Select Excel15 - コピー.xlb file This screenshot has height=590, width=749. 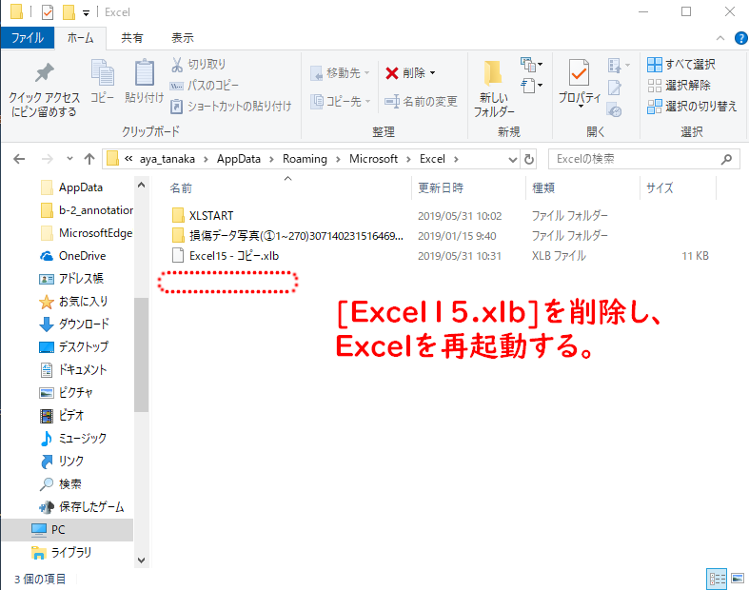click(x=225, y=256)
